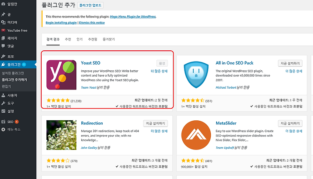Click the Tools wrench icon
This screenshot has height=179, width=313.
pos(3,103)
